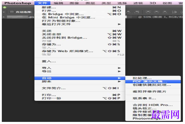Choose 打印... menu item

pos(80,95)
